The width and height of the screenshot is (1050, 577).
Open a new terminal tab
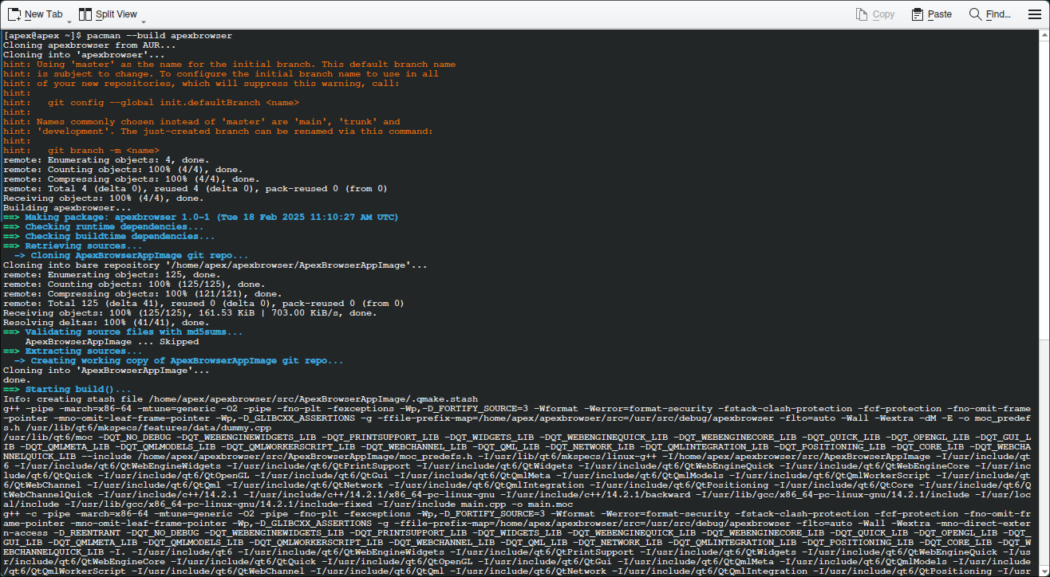(35, 14)
